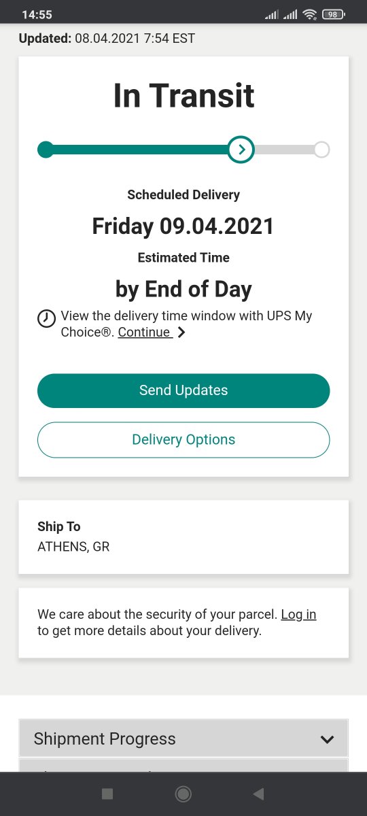
Task: Send Updates for this shipment
Action: pyautogui.click(x=183, y=390)
